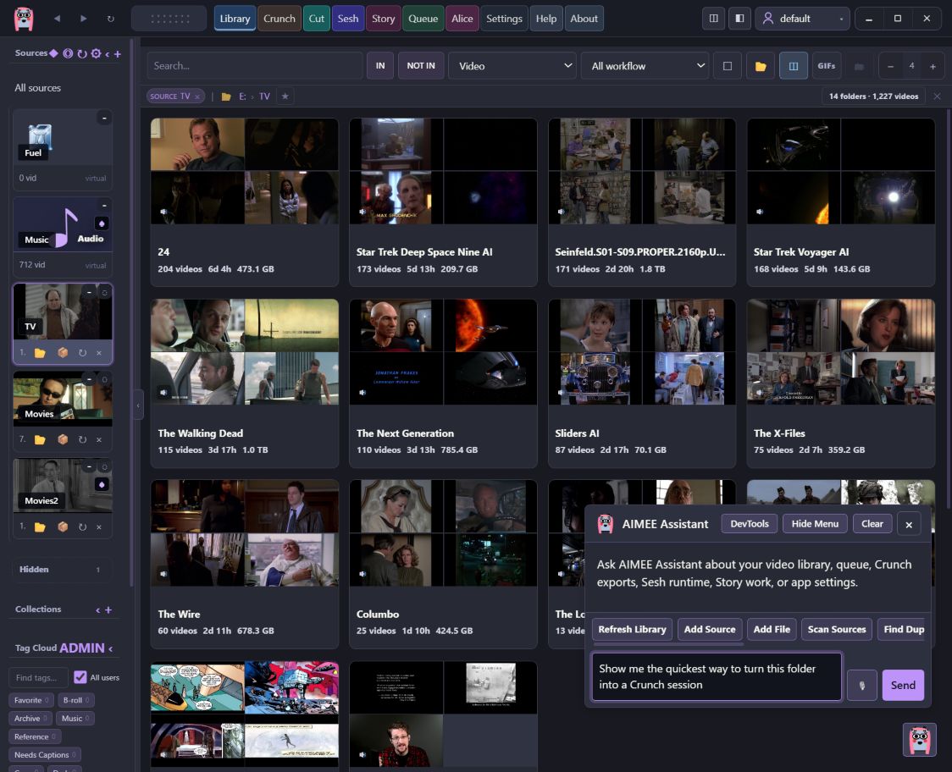Screen dimensions: 952x772
Task: Click the microphone button beside Send
Action: tap(861, 685)
